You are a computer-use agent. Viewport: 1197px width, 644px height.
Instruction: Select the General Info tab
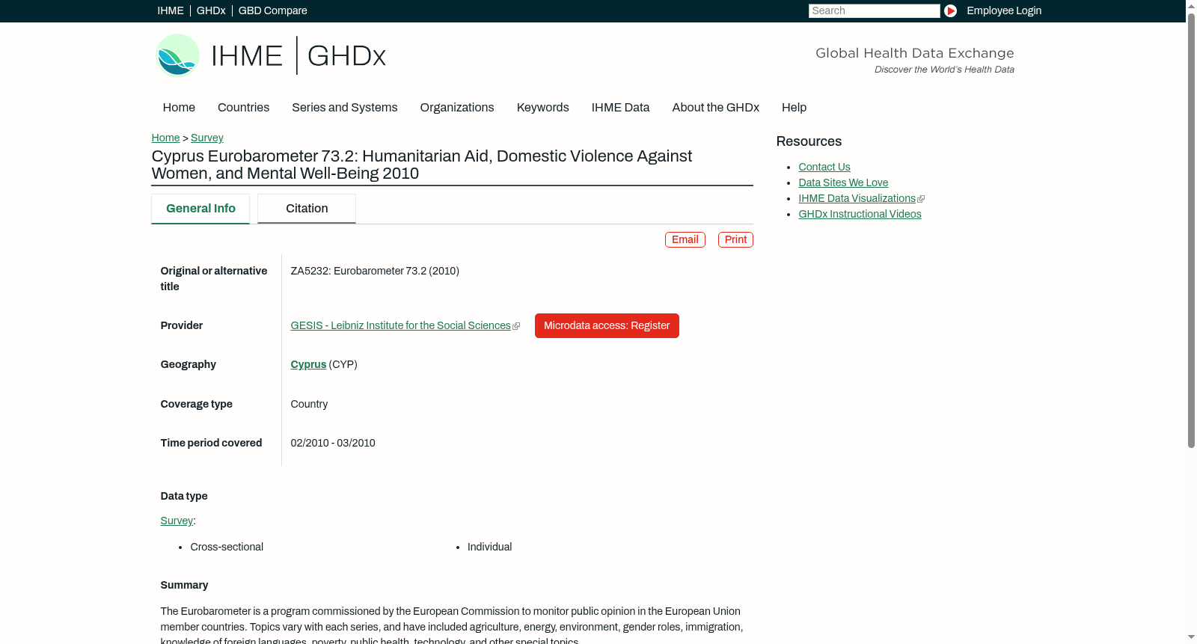[200, 209]
